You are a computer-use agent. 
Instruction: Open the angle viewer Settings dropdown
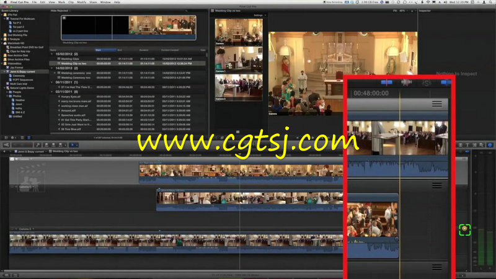(x=260, y=15)
